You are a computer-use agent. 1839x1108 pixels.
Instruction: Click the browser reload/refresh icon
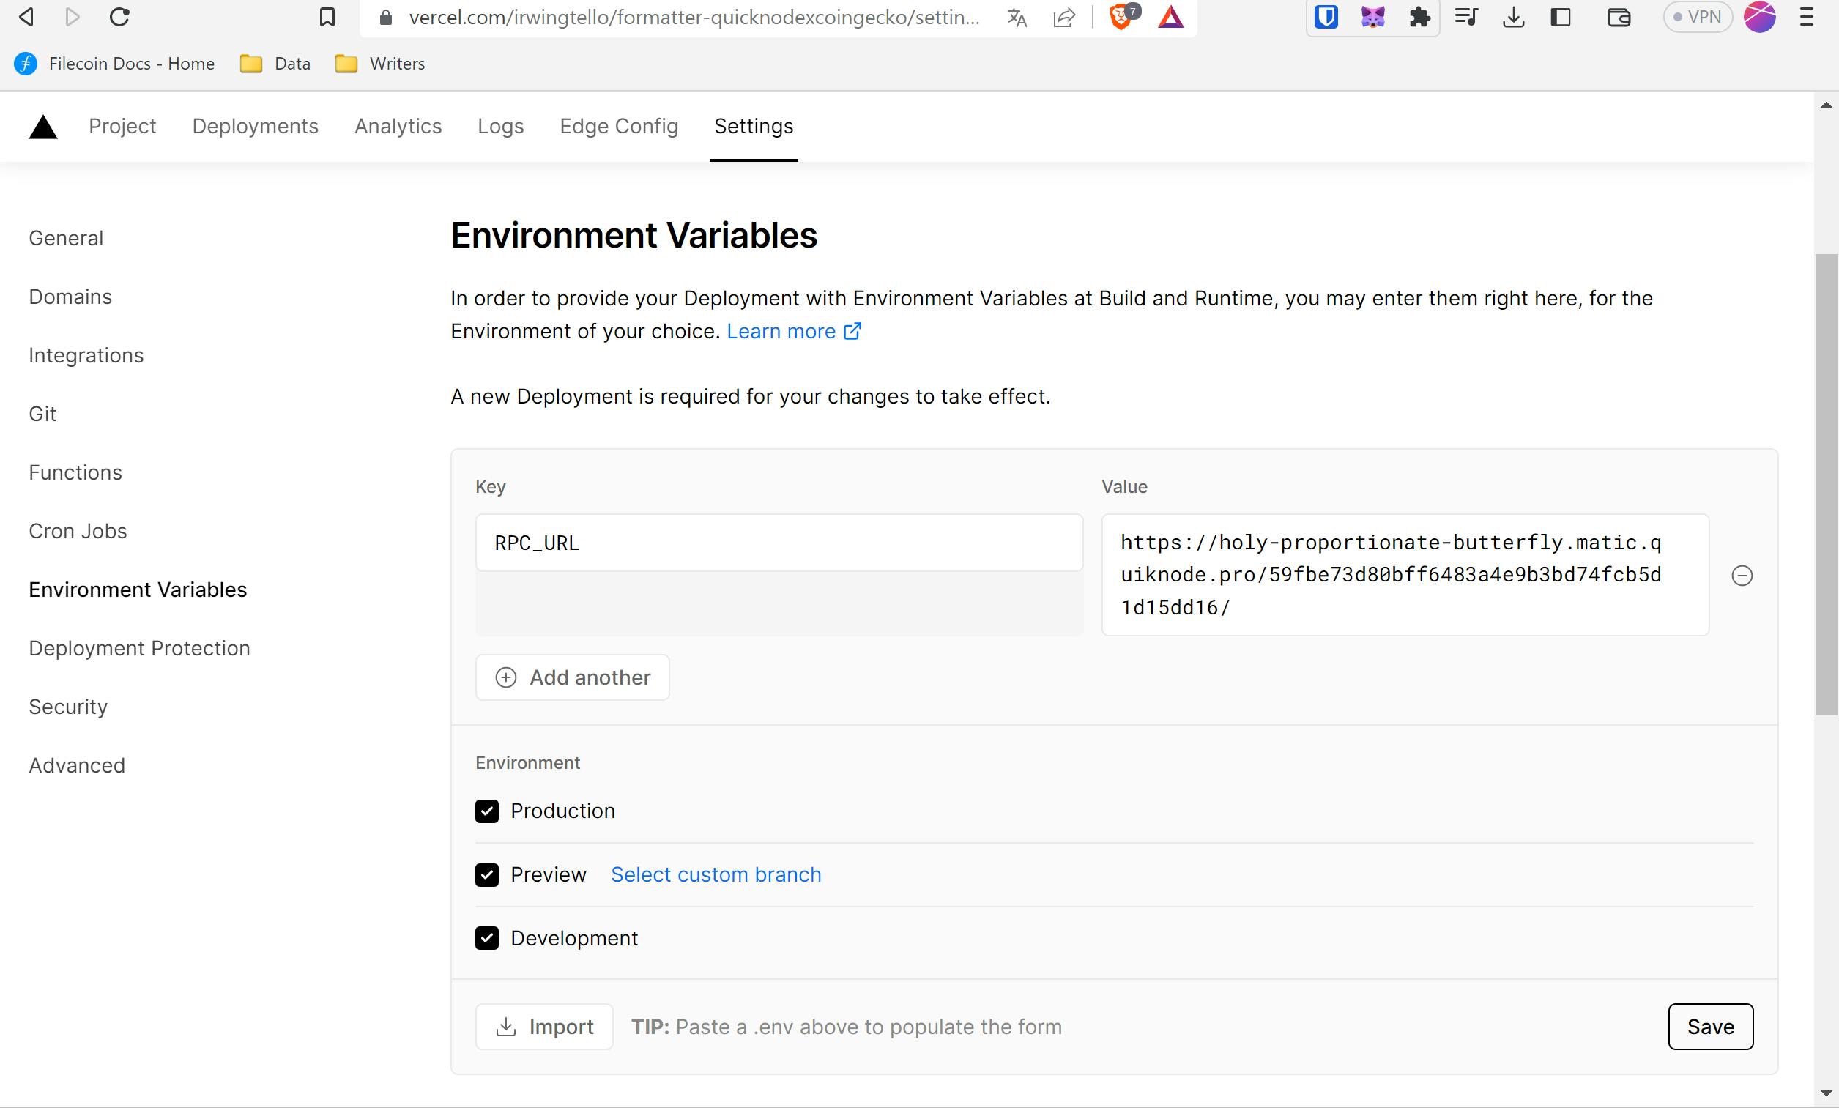tap(119, 16)
